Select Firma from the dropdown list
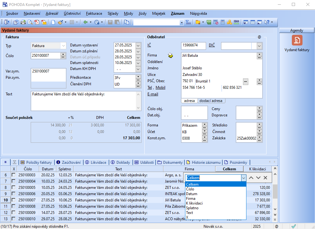The image size is (315, 229). coord(215,198)
